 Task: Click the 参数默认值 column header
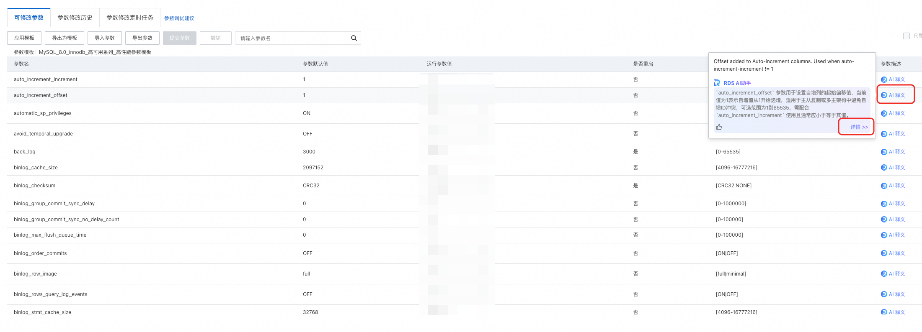point(315,64)
